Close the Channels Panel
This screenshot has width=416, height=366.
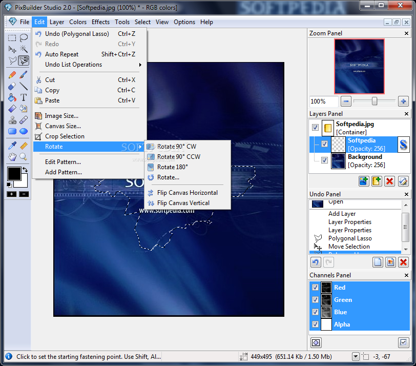406,275
